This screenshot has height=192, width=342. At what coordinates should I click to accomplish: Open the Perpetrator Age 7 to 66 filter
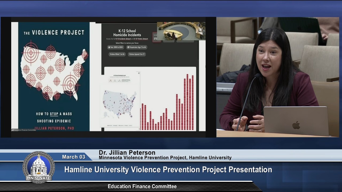tap(137, 47)
